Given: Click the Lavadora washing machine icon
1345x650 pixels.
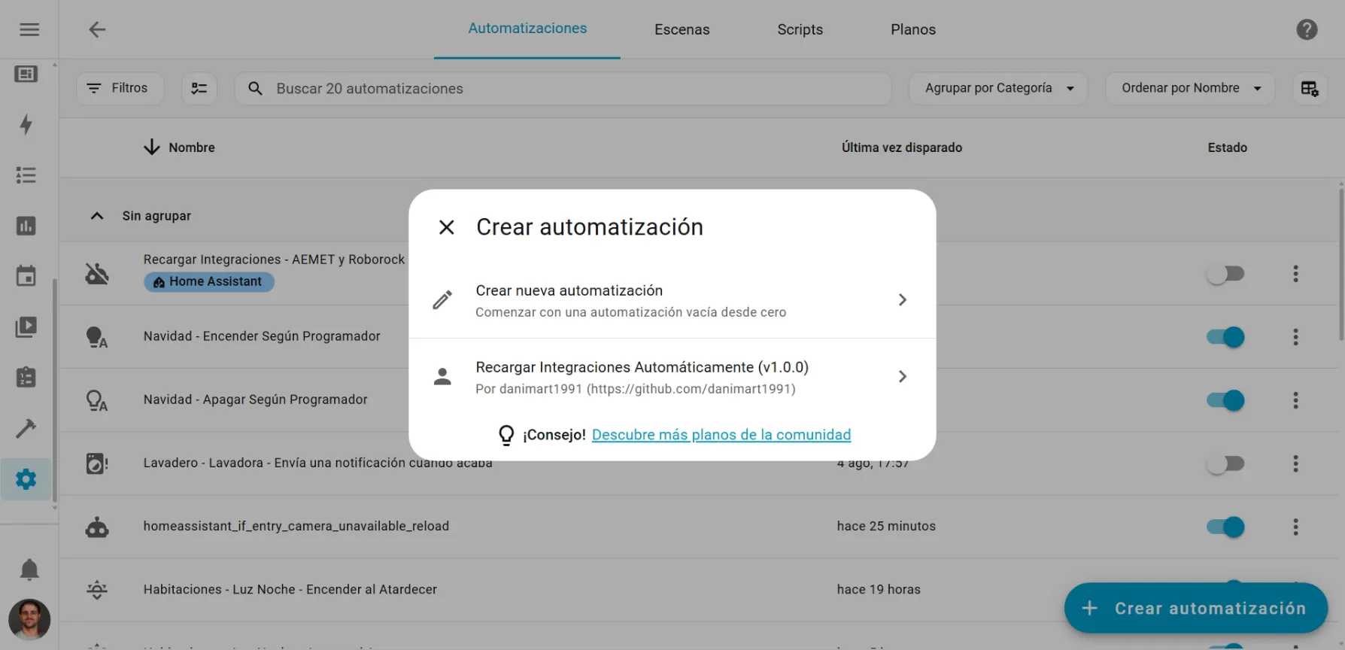Looking at the screenshot, I should coord(97,463).
